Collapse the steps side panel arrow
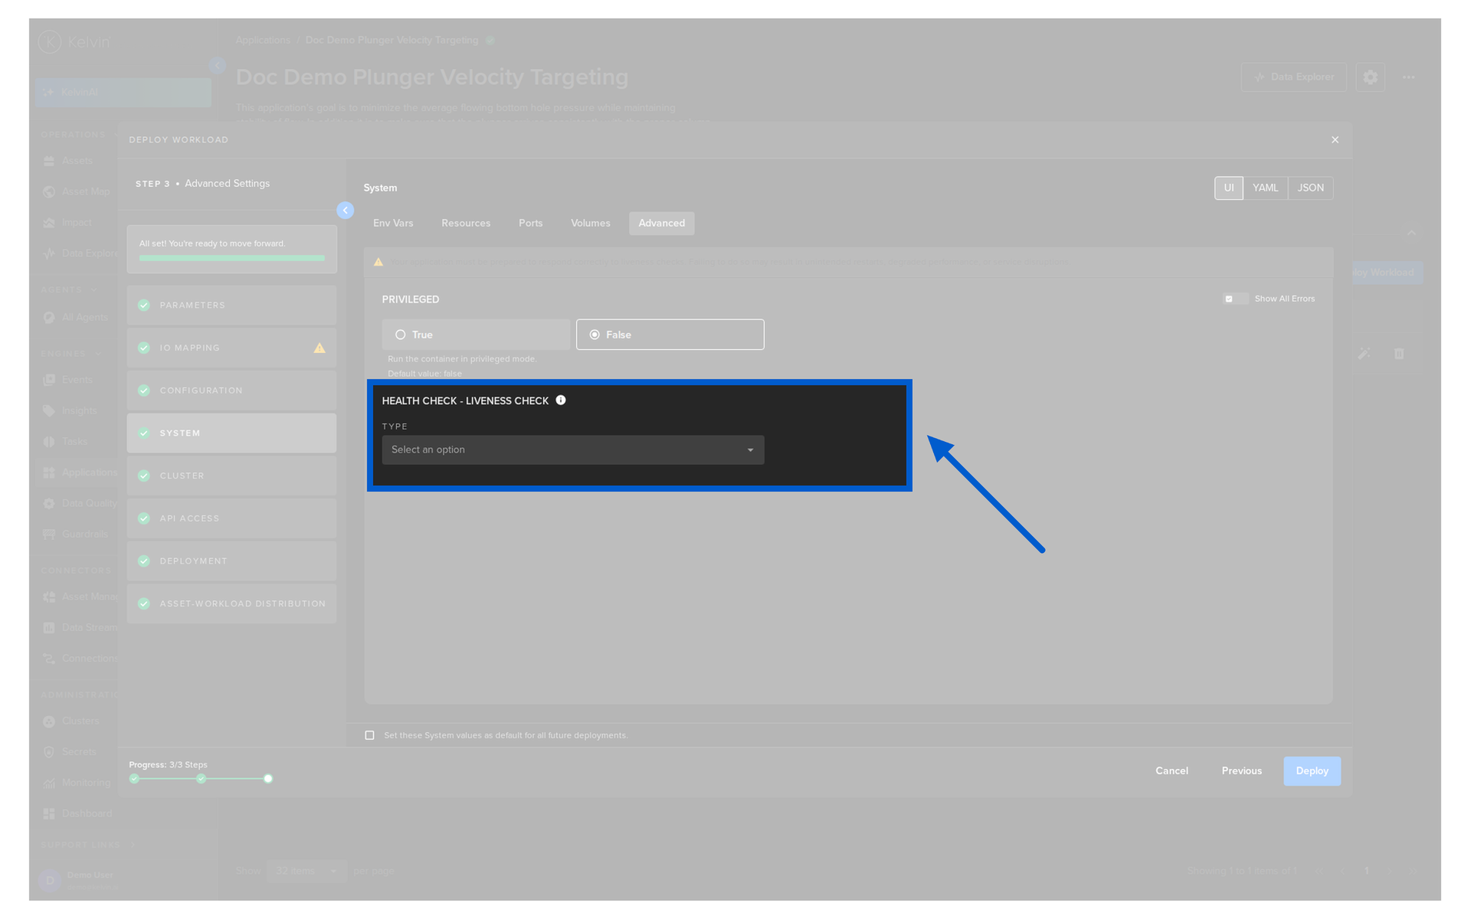 tap(346, 210)
